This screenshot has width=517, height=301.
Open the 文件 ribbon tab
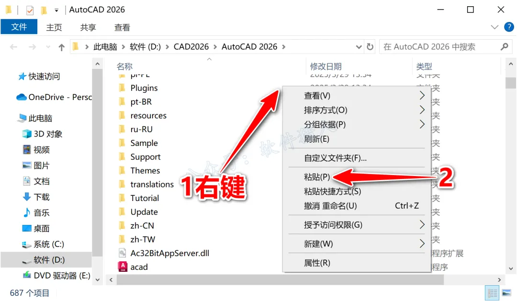[19, 27]
